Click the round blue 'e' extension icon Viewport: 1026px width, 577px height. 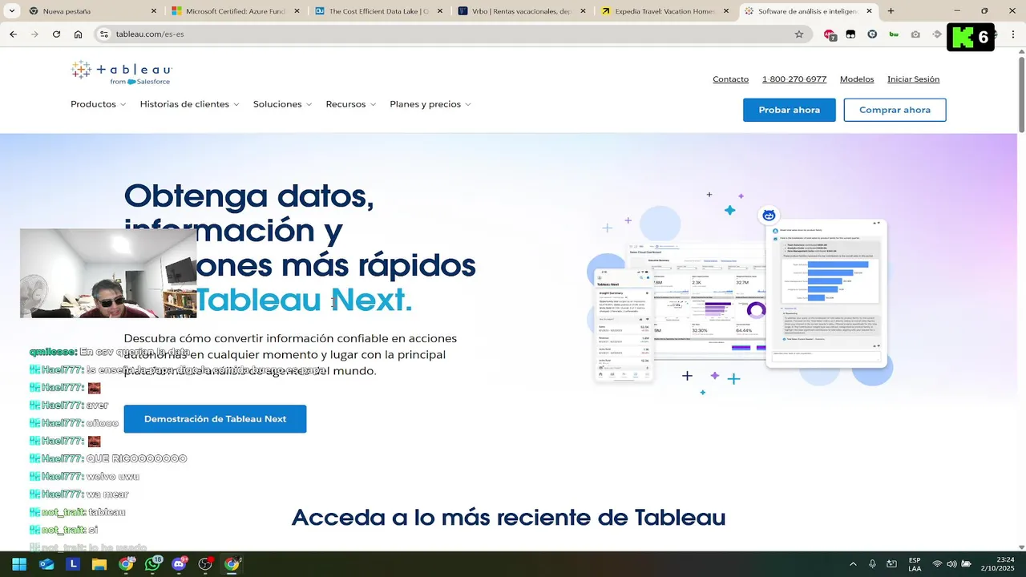click(x=872, y=34)
